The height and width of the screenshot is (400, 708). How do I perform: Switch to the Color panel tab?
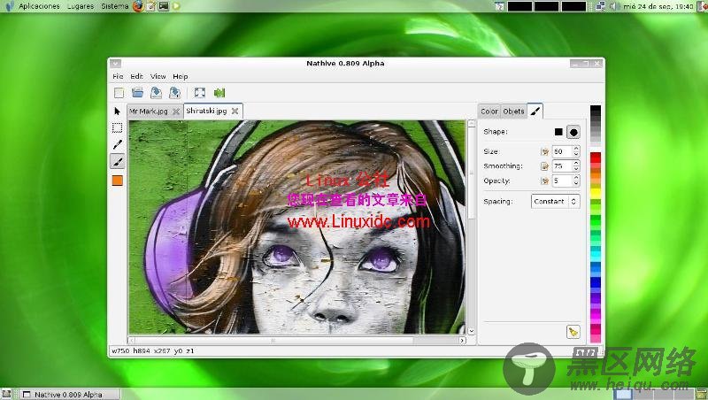pos(489,111)
